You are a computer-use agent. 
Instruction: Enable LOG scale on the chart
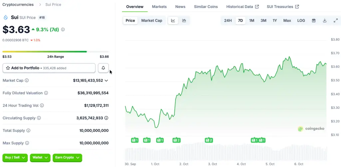click(x=301, y=21)
